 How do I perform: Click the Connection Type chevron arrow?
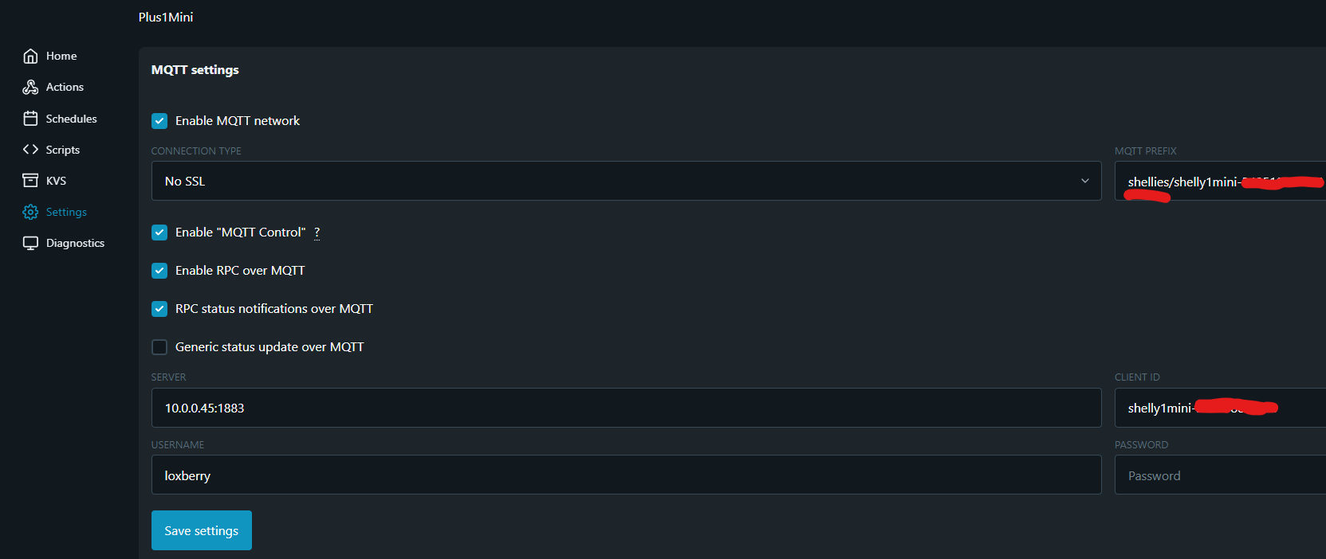[1084, 182]
